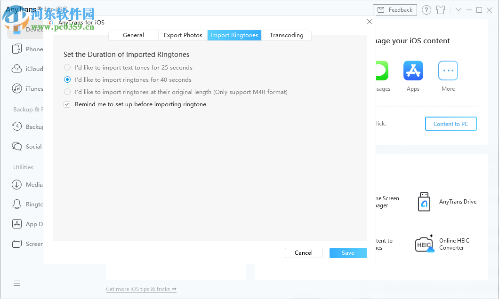The image size is (499, 299).
Task: Open the help question mark icon
Action: (x=426, y=10)
